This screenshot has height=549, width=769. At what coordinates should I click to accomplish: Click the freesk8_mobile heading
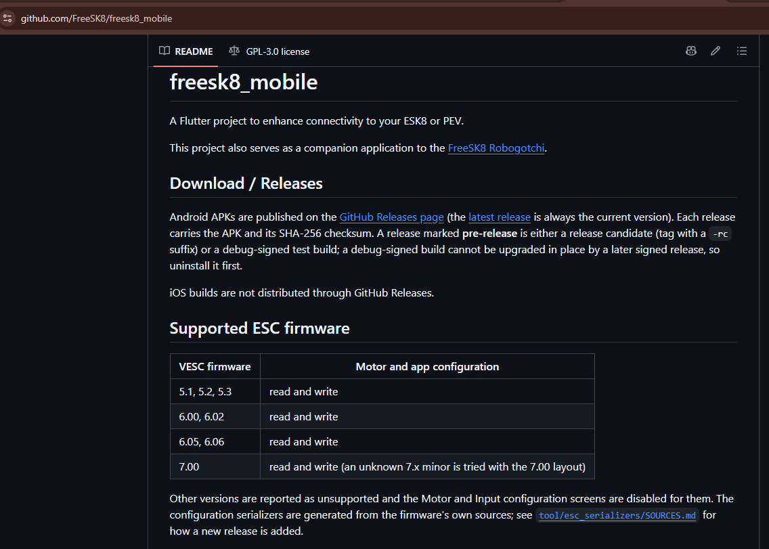243,82
